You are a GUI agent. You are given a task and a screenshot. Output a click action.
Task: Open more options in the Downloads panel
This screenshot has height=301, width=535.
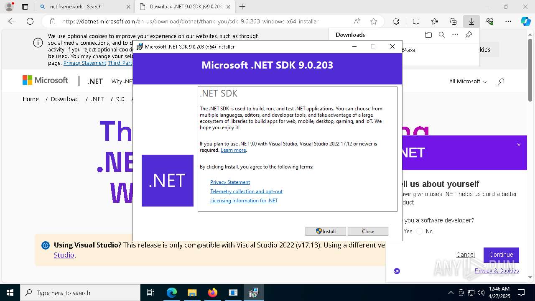pos(455,35)
